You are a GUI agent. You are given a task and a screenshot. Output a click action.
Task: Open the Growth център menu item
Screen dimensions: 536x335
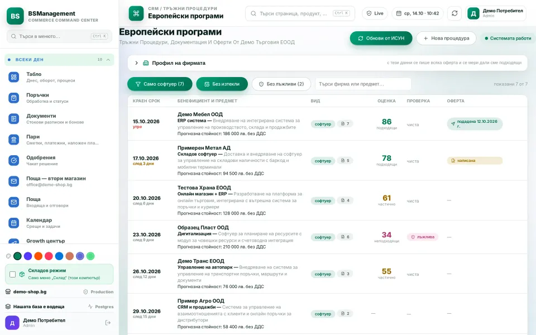59,241
